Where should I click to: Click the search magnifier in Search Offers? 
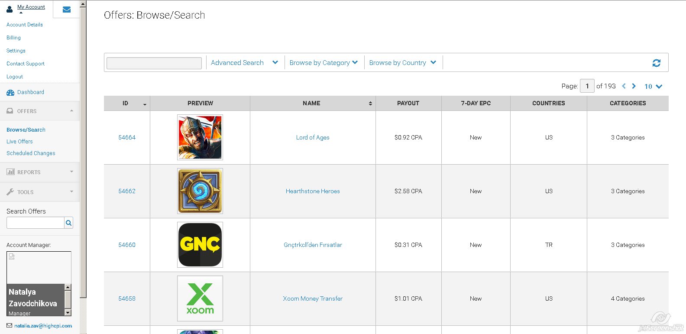68,223
